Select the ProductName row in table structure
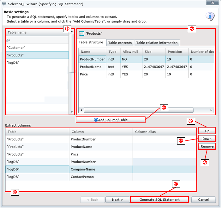221x208 pixels. [x=91, y=67]
